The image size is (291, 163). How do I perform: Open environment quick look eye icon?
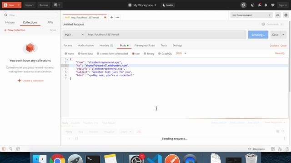278,15
